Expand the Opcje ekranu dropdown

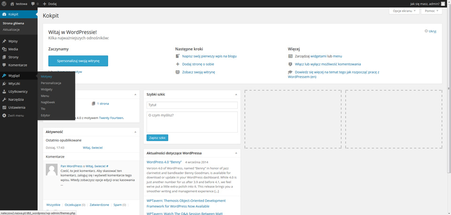(x=404, y=11)
